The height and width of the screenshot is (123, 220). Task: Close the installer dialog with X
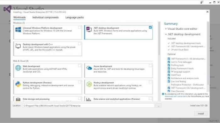pos(207,12)
